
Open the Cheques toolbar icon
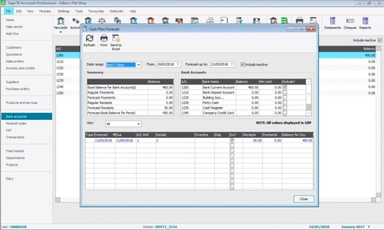350,22
